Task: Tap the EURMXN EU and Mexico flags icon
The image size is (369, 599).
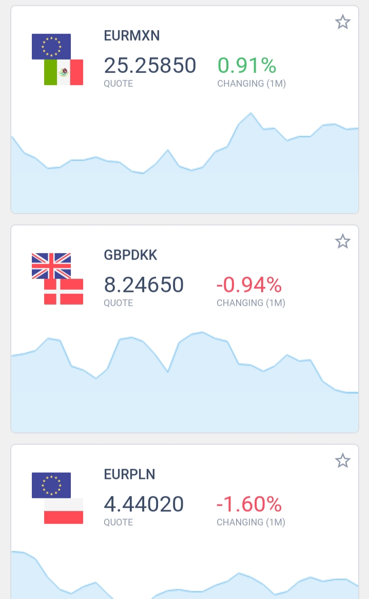Action: tap(57, 59)
